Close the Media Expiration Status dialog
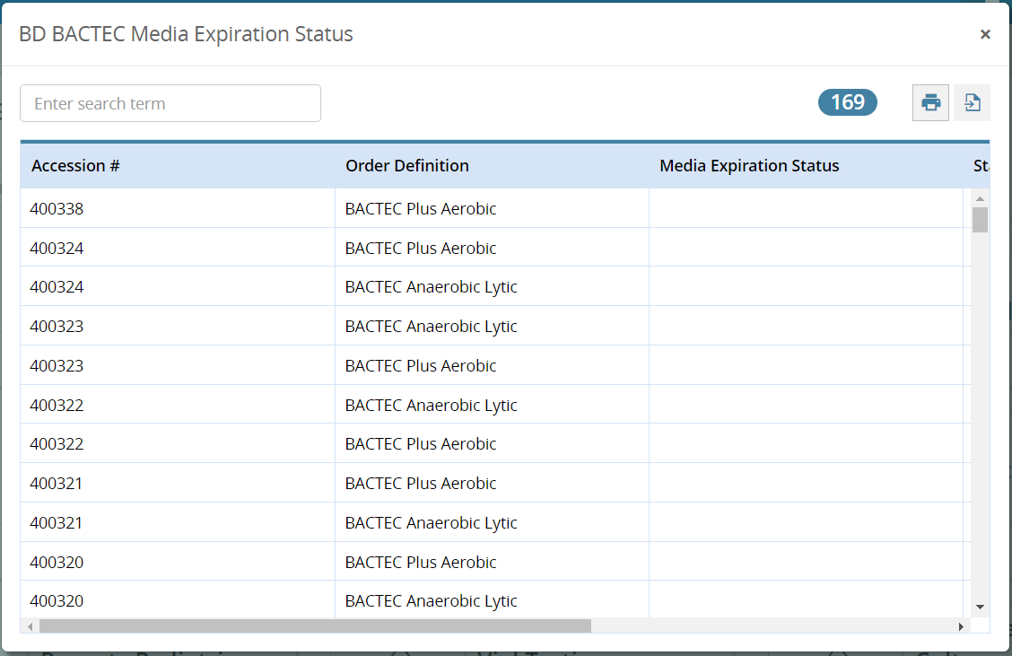 pyautogui.click(x=985, y=34)
